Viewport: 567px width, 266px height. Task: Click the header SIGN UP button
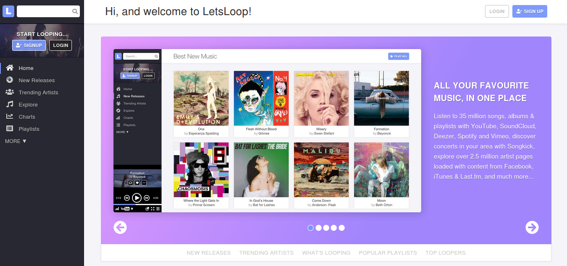[530, 11]
